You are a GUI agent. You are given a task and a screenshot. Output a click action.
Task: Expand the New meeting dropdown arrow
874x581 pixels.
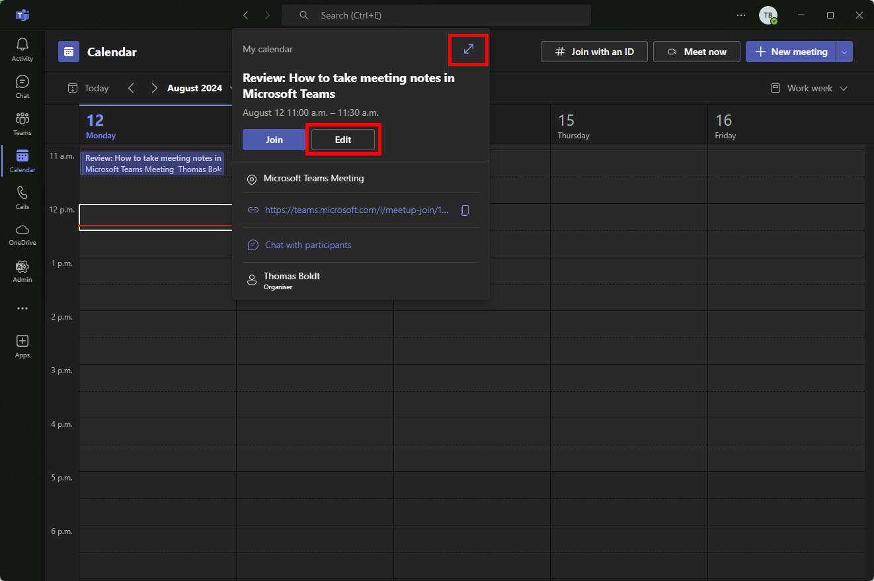pyautogui.click(x=844, y=52)
